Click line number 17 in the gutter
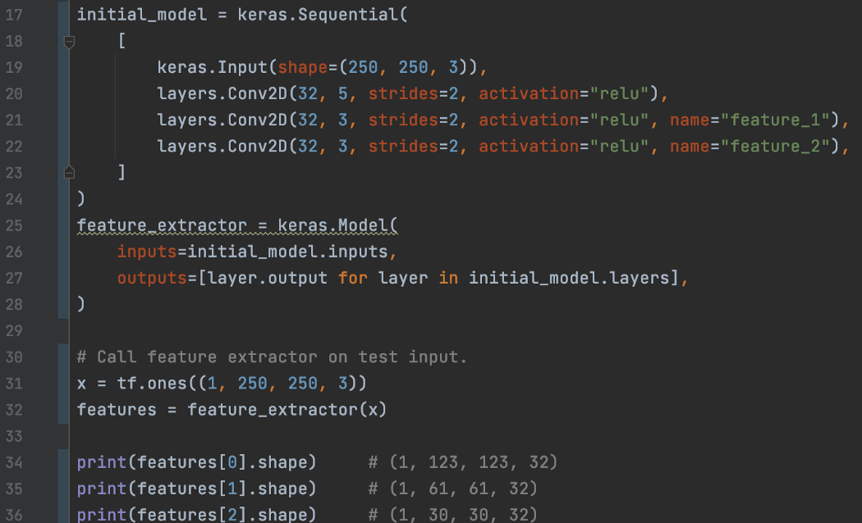The width and height of the screenshot is (862, 523). (x=14, y=15)
